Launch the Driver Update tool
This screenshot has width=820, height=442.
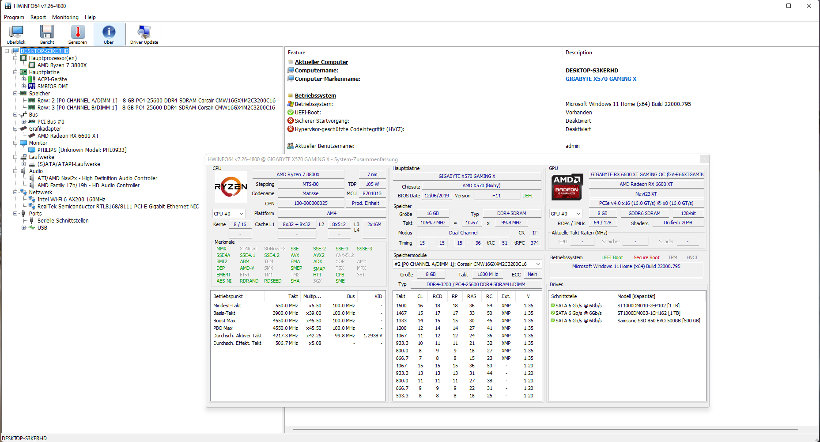tap(143, 34)
